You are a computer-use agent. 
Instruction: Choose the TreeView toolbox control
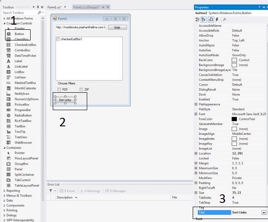click(x=21, y=137)
